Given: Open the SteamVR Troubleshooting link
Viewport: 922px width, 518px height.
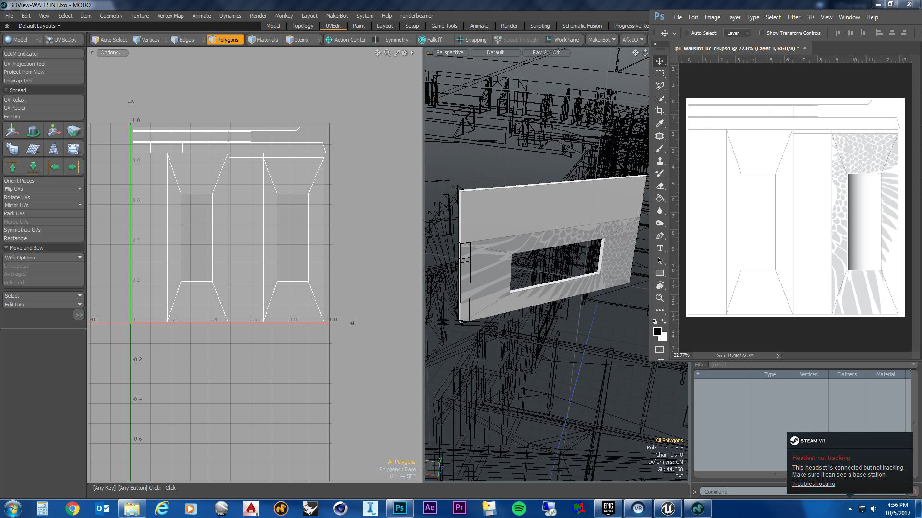Looking at the screenshot, I should (813, 484).
